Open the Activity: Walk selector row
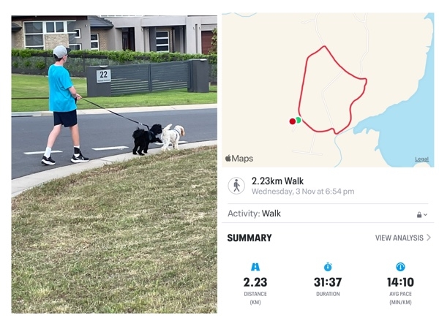Image resolution: width=439 pixels, height=329 pixels. (x=328, y=213)
